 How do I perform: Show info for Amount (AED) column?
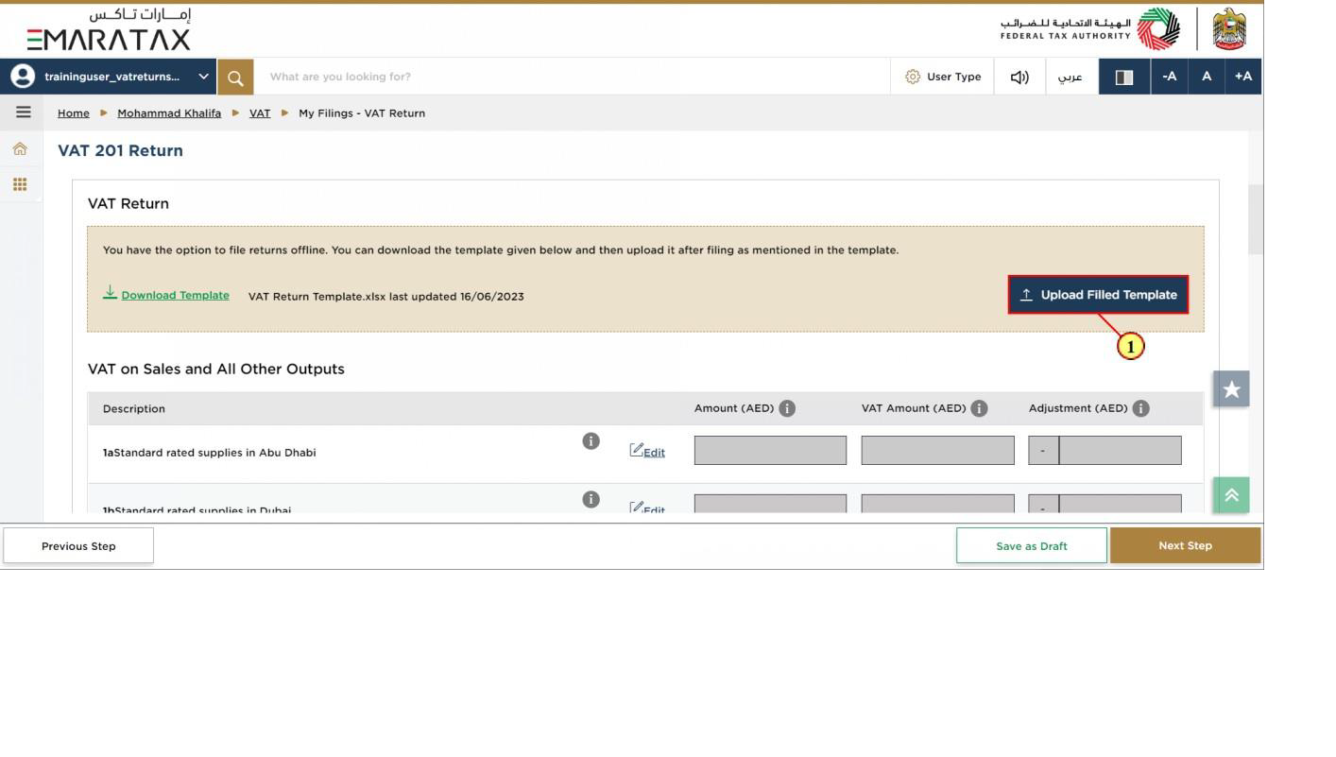coord(786,408)
